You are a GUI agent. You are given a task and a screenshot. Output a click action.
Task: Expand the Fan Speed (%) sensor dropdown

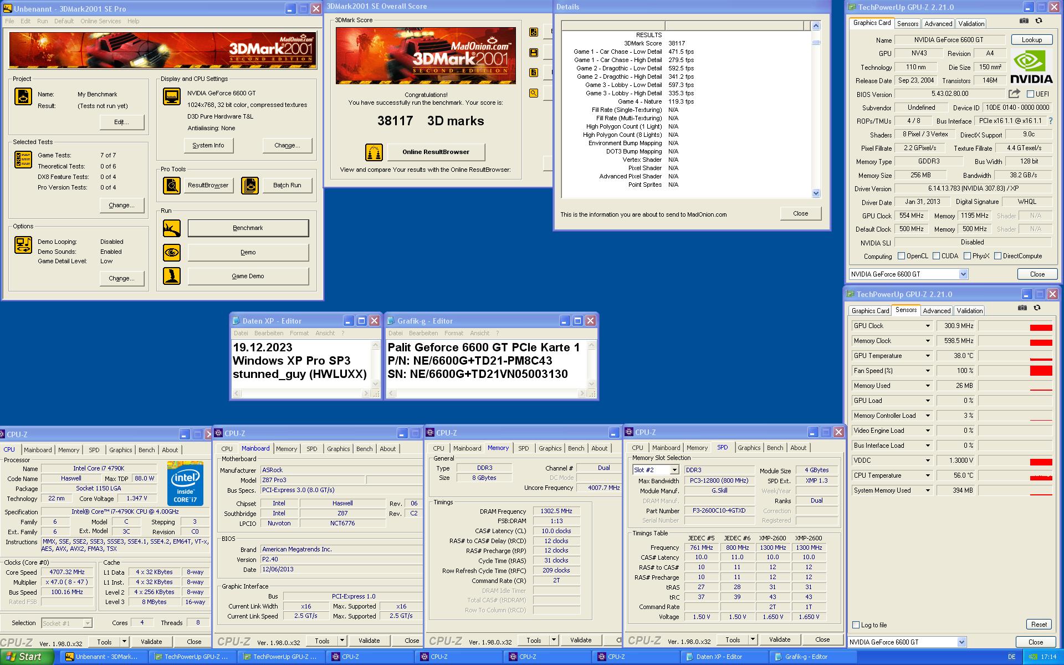(x=928, y=371)
